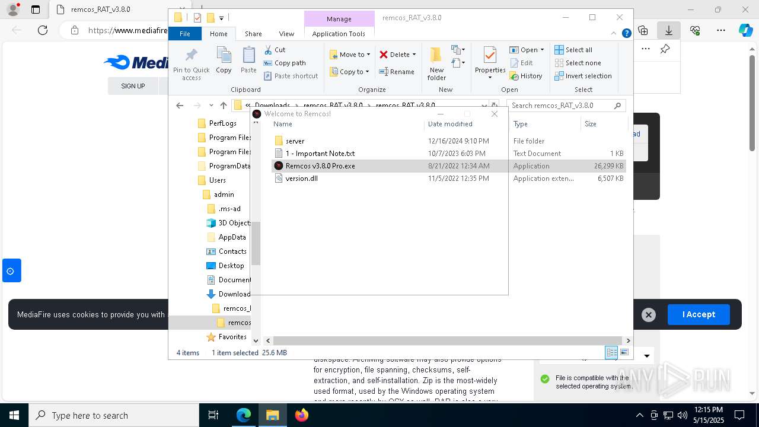The image size is (759, 427).
Task: Switch to Large icons view icon
Action: tap(624, 353)
